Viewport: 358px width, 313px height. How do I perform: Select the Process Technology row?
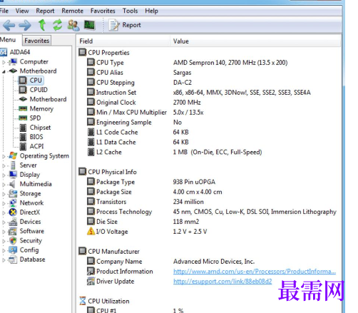tap(209, 212)
